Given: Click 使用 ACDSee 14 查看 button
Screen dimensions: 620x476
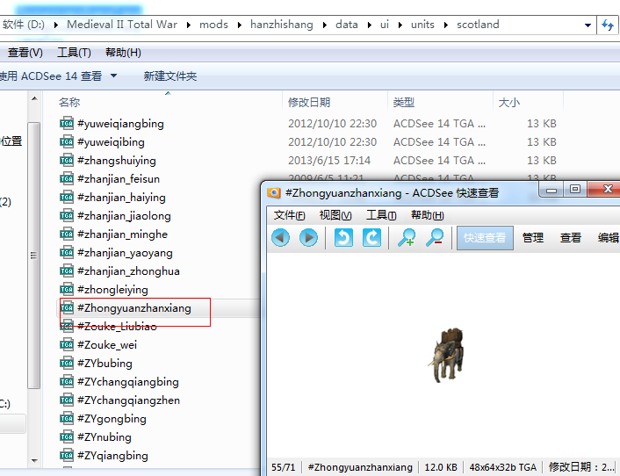Looking at the screenshot, I should click(x=50, y=76).
